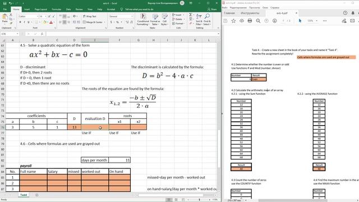Open Acrobat Главная tab
The width and height of the screenshot is (359, 202).
[x=229, y=13]
